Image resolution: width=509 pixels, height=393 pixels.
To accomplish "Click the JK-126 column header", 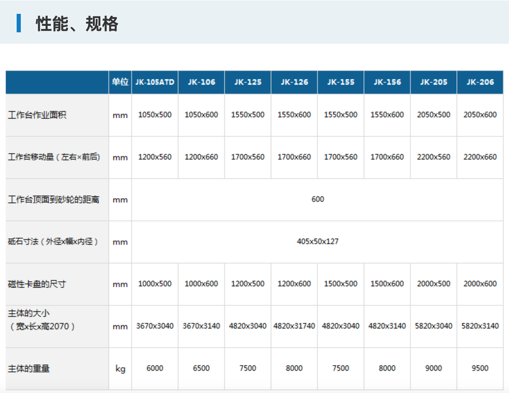I will (x=294, y=82).
